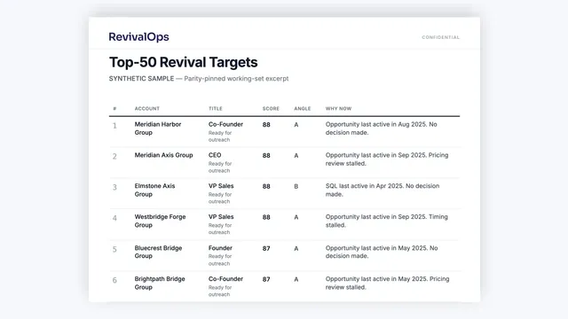Image resolution: width=568 pixels, height=319 pixels.
Task: Click 'Opportunity last active in Sep 2025. Pricing' text
Action: click(x=387, y=155)
